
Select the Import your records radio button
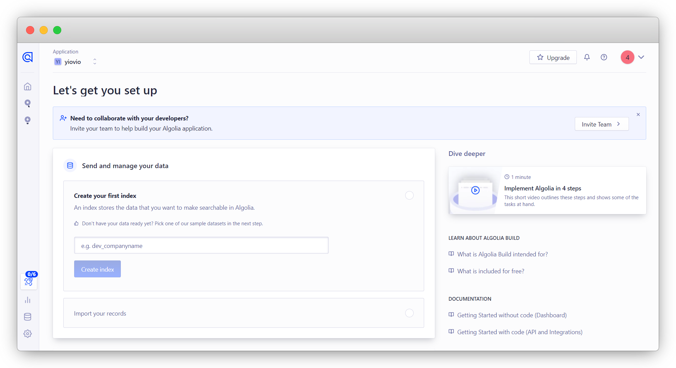(409, 313)
